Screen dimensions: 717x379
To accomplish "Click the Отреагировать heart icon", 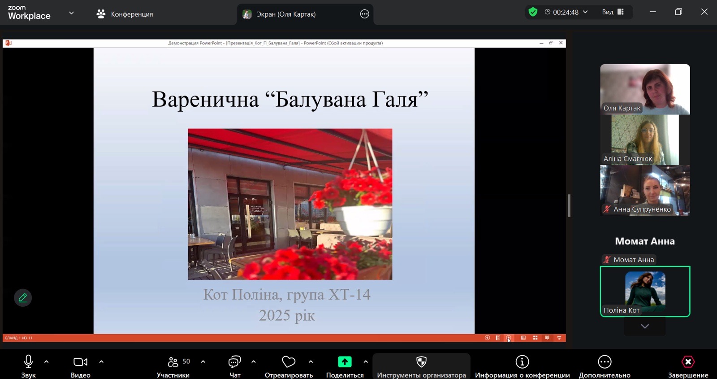I will (289, 362).
